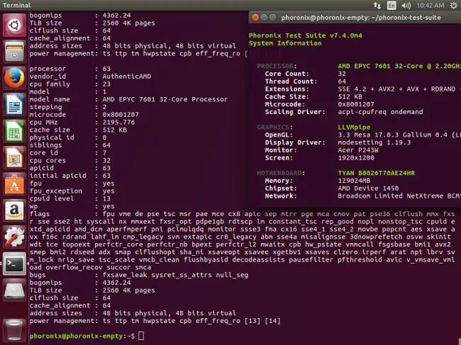The image size is (461, 345).
Task: Open LibreOffice Writer from launcher
Action: [14, 105]
